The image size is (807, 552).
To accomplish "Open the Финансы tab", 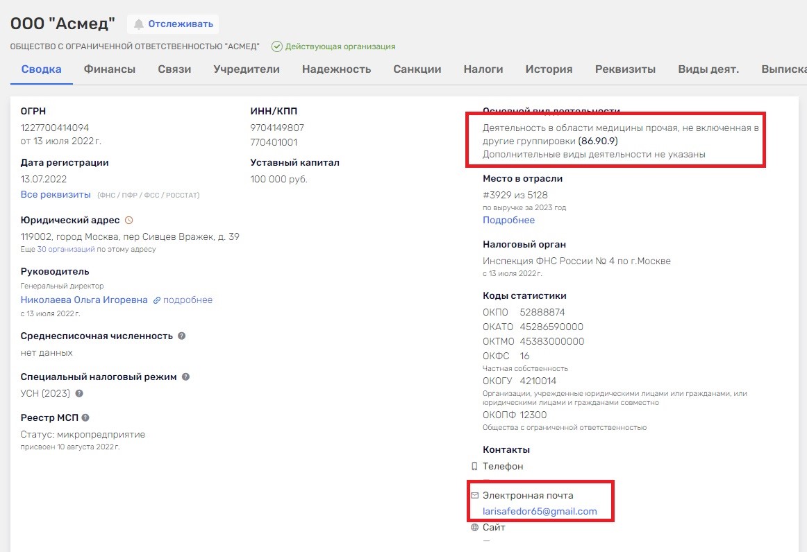I will click(x=110, y=69).
